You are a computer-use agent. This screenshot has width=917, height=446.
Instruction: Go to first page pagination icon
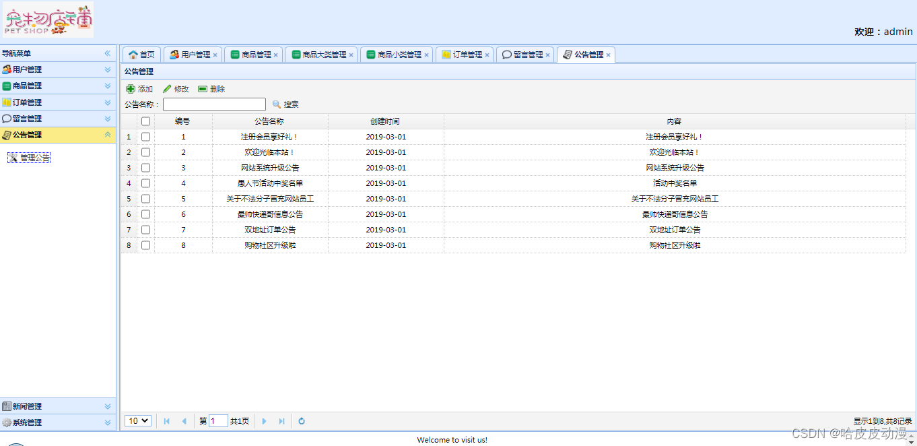click(167, 421)
